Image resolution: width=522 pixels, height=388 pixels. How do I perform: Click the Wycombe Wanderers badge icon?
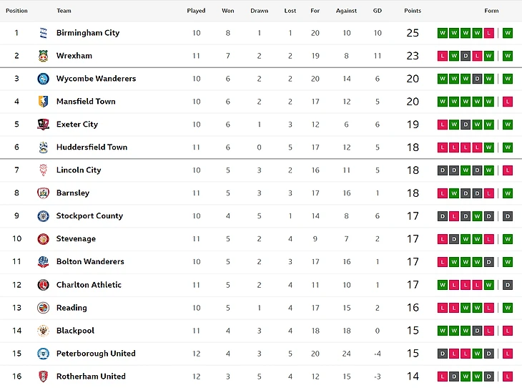pyautogui.click(x=42, y=79)
